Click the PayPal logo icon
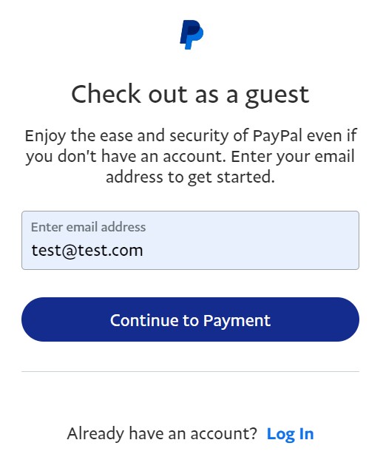Image resolution: width=383 pixels, height=474 pixels. pos(191,35)
